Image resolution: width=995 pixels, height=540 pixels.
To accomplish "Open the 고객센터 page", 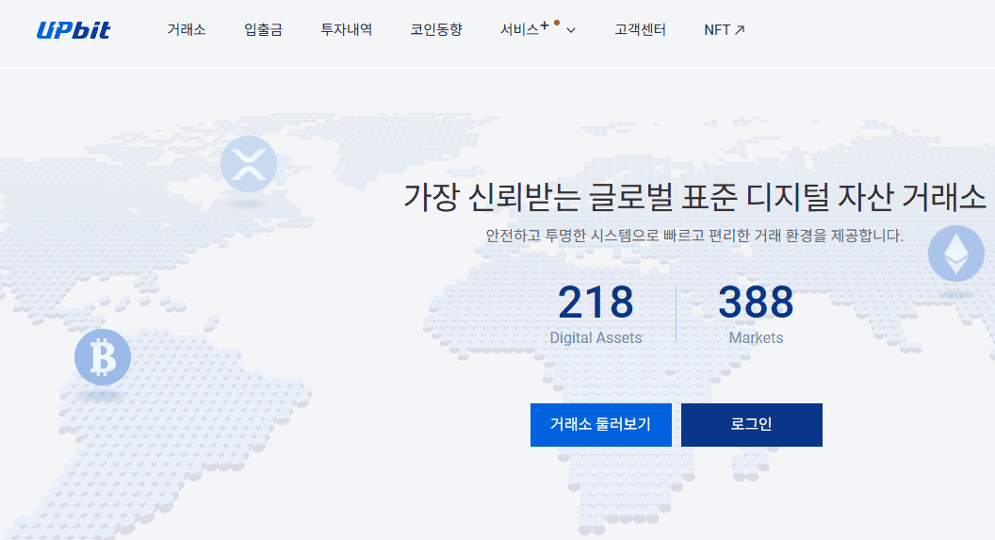I will (641, 30).
